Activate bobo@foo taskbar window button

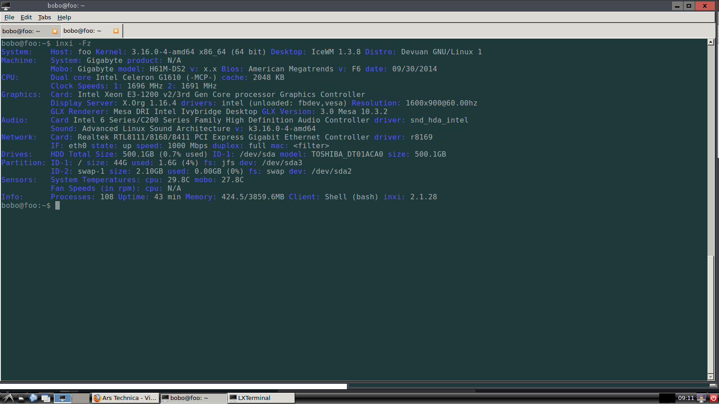(194, 398)
